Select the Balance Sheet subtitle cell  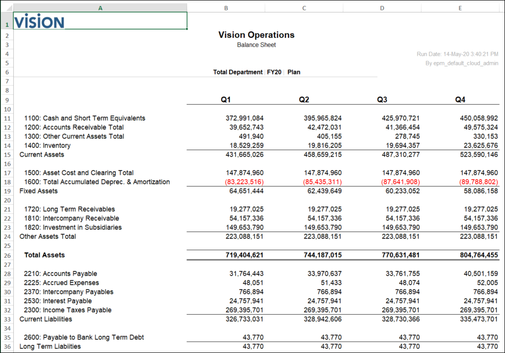(256, 45)
